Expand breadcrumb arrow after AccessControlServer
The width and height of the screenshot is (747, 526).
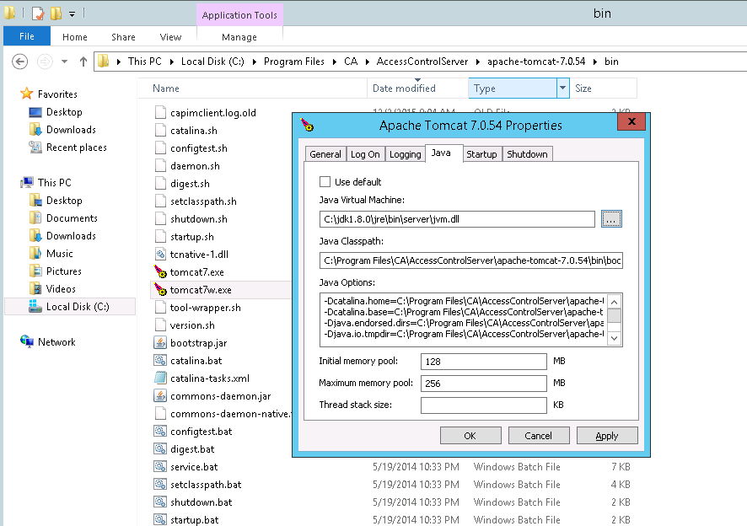coord(478,62)
